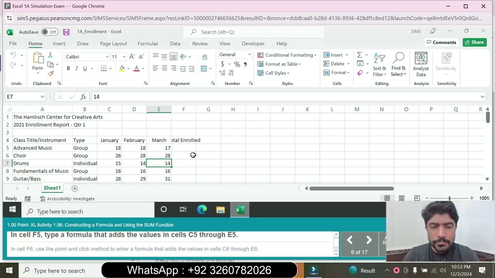Add a new sheet with plus icon
The width and height of the screenshot is (495, 278).
[x=75, y=188]
